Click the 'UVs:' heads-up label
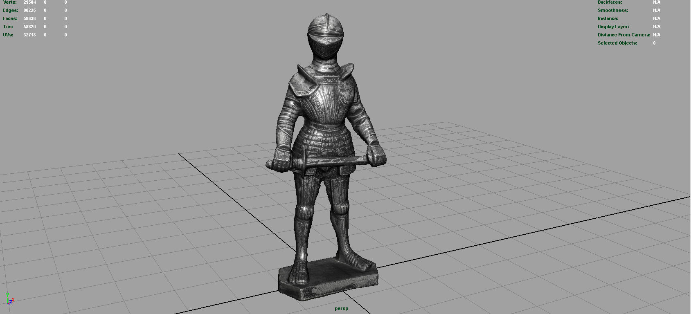 [x=8, y=35]
